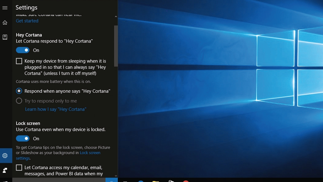Click the Get started link
Image resolution: width=323 pixels, height=182 pixels.
pyautogui.click(x=27, y=21)
